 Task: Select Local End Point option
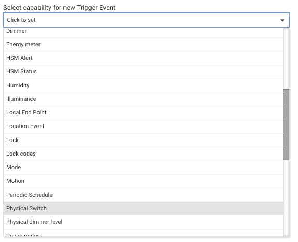tap(144, 112)
